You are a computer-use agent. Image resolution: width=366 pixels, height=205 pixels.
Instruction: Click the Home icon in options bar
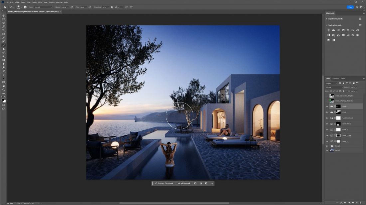coord(5,7)
